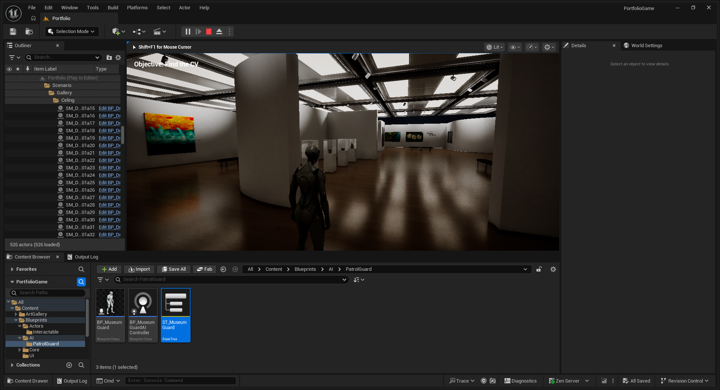Open the Blueprints toolbar dropdown icon
Image resolution: width=720 pixels, height=390 pixels.
tap(139, 32)
